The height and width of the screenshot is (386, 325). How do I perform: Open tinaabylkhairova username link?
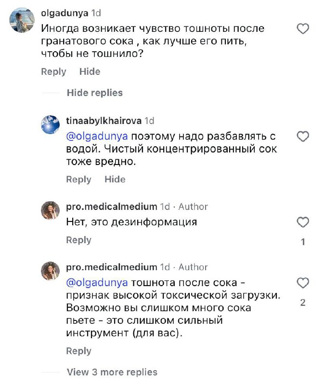coord(104,121)
